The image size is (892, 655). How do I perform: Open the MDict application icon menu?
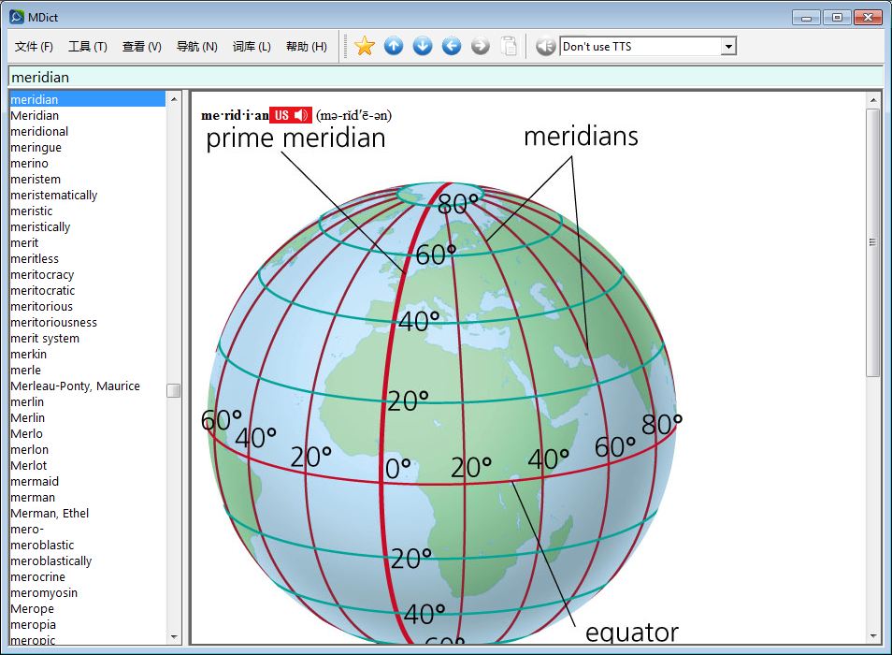coord(16,17)
